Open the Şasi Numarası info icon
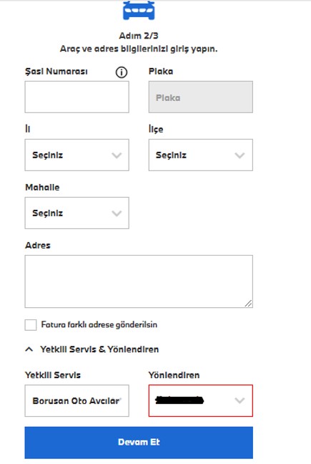This screenshot has width=311, height=464. pos(122,72)
